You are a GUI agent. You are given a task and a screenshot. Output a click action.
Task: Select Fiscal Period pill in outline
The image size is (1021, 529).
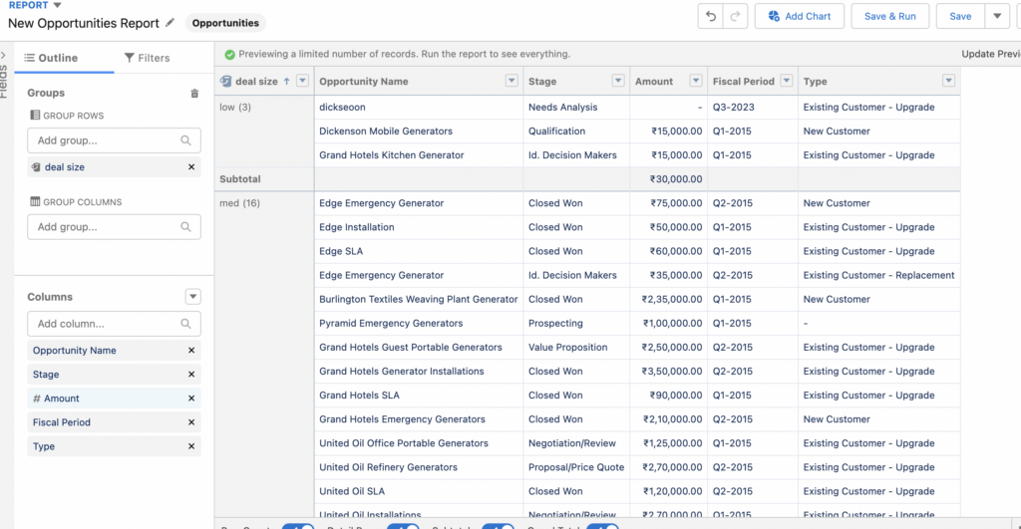(114, 422)
